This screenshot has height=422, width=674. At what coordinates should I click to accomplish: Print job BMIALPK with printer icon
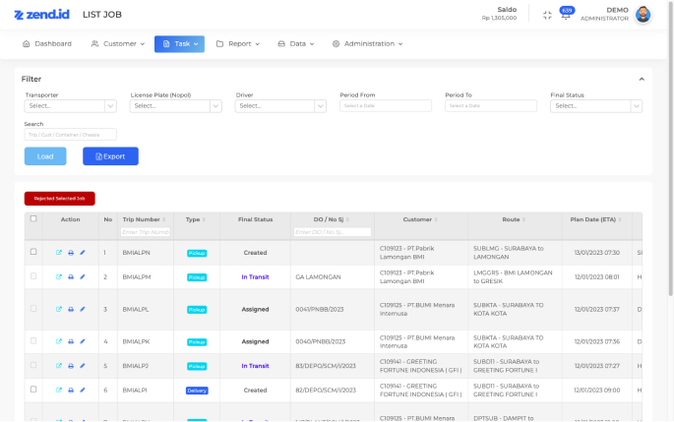click(x=71, y=341)
